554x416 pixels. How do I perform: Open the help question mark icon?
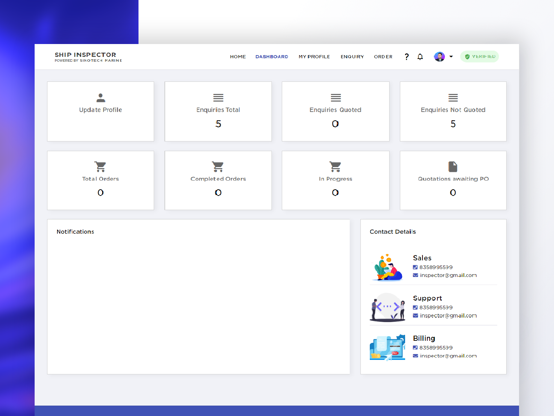(406, 57)
